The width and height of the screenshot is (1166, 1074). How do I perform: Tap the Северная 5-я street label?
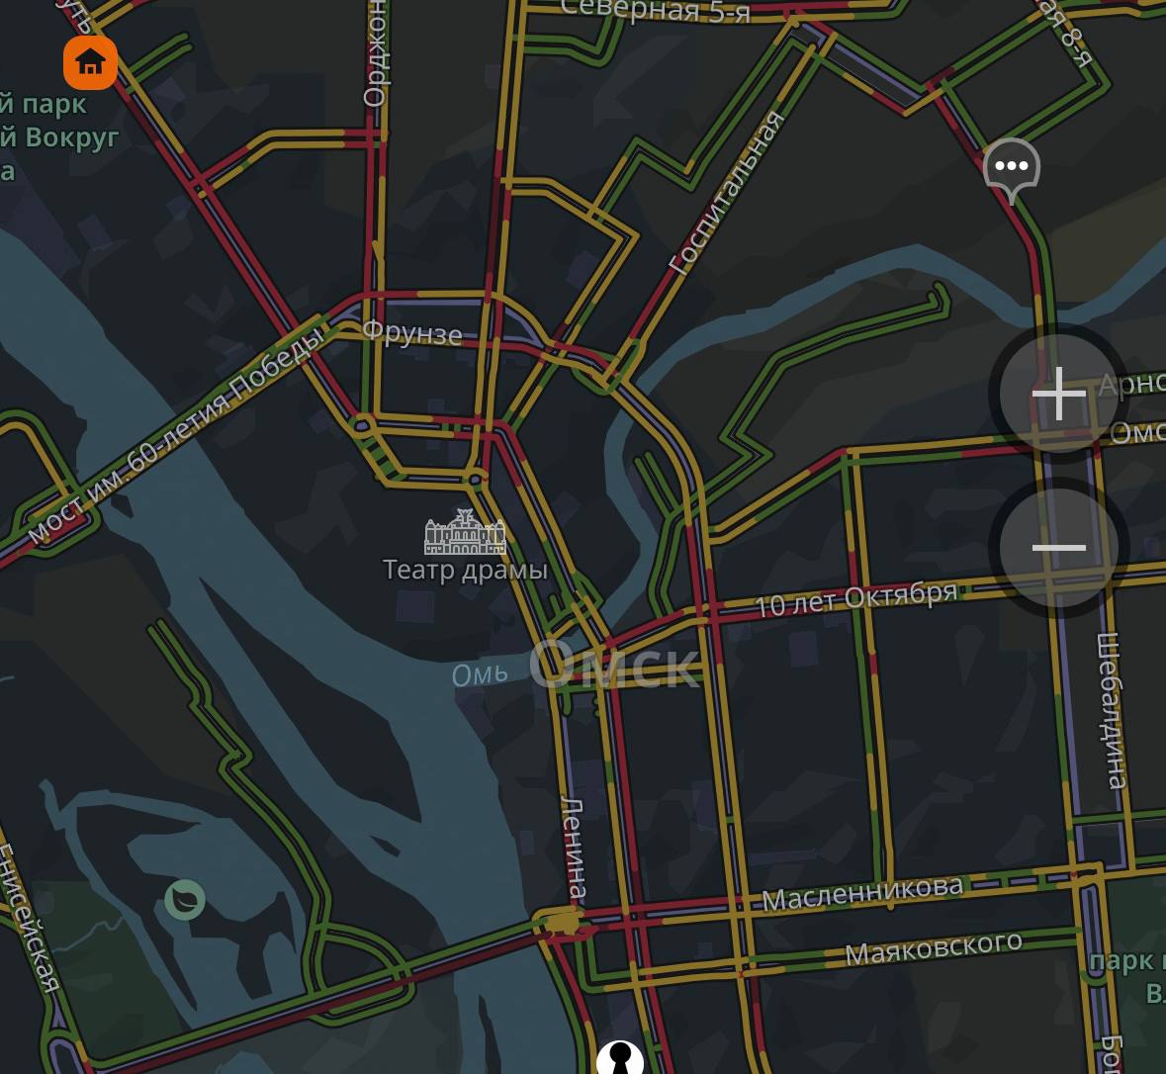pos(655,11)
